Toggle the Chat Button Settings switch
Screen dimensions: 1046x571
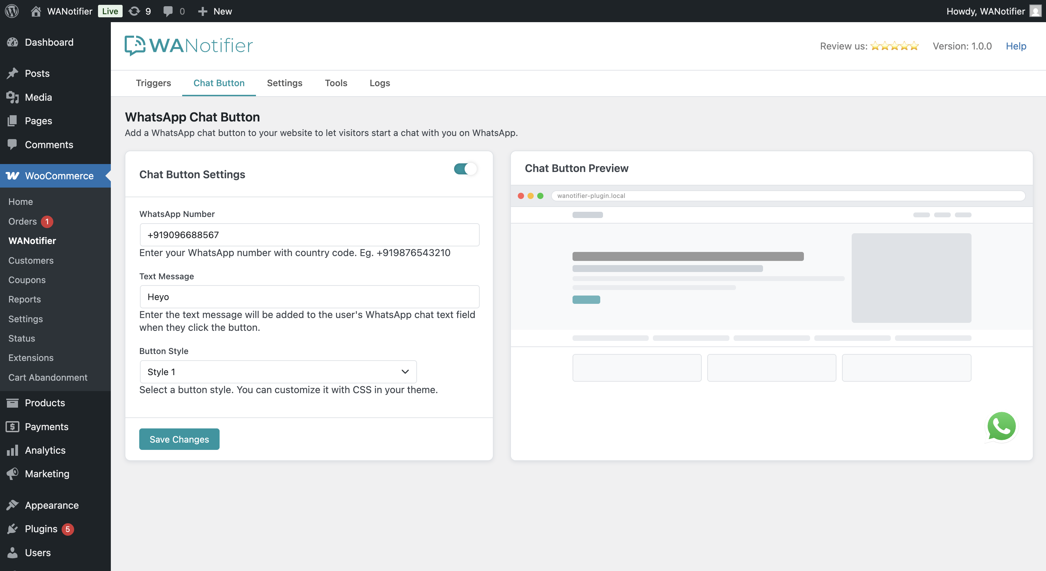point(465,169)
